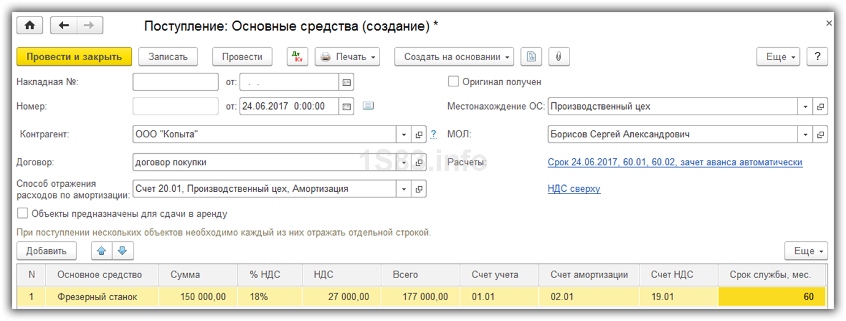The height and width of the screenshot is (321, 846).
Task: Open the НДС сверху link
Action: [x=574, y=189]
